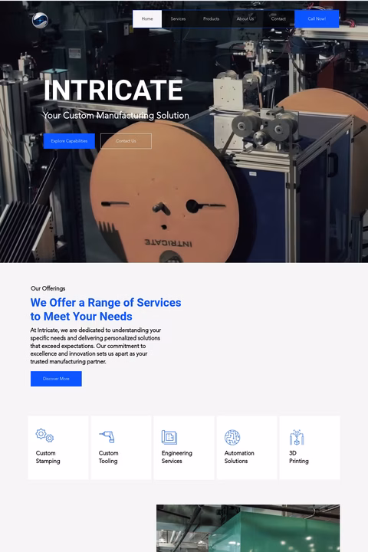Go to the Services menu item
This screenshot has width=368, height=552.
178,18
